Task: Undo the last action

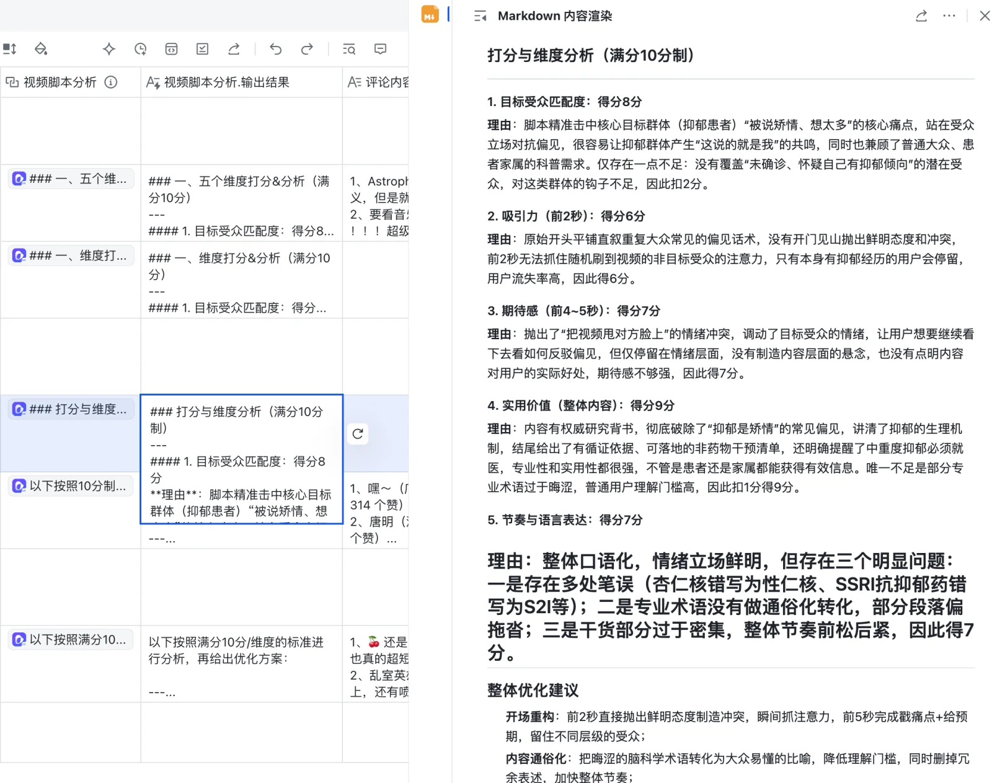Action: coord(276,49)
